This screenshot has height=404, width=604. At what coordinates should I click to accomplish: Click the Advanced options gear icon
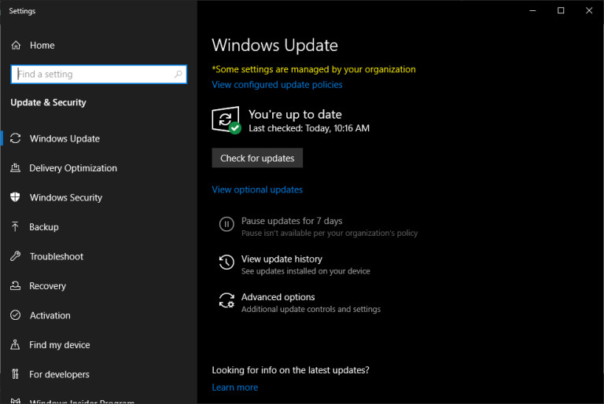click(226, 301)
